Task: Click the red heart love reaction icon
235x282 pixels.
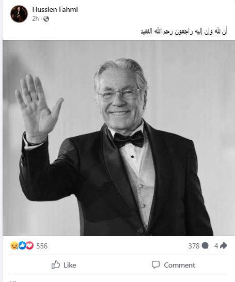Action: [x=30, y=245]
